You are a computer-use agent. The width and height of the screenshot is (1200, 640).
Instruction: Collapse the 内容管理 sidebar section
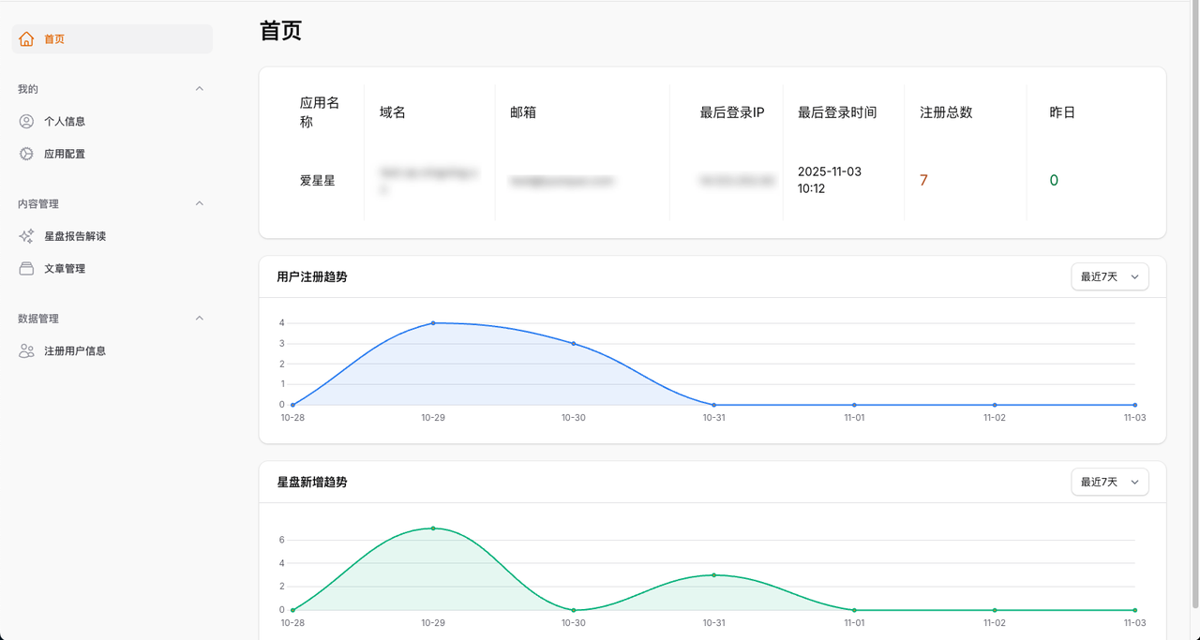(199, 203)
